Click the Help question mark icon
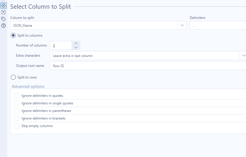The height and width of the screenshot is (157, 246). [3, 26]
